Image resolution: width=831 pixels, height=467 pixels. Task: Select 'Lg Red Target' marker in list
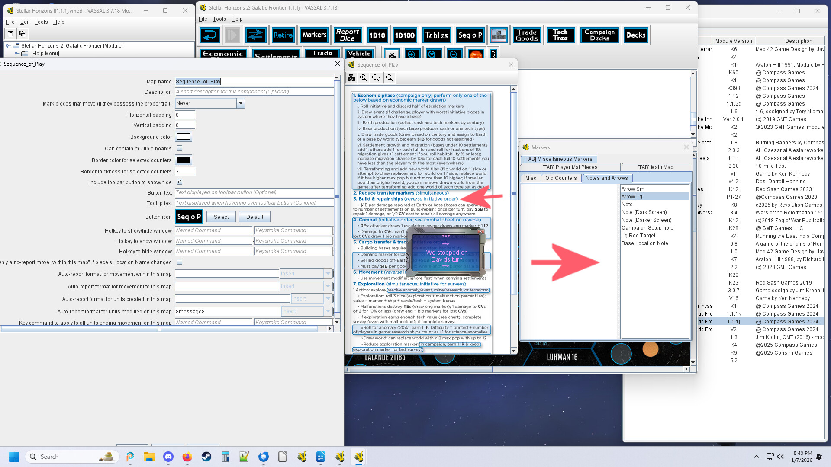[638, 236]
